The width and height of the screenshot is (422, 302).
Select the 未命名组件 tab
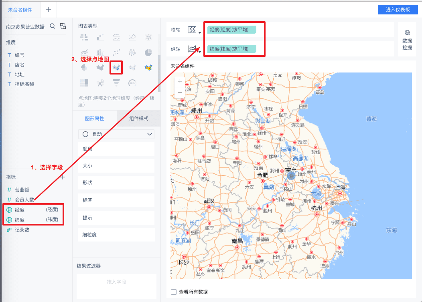pyautogui.click(x=20, y=10)
